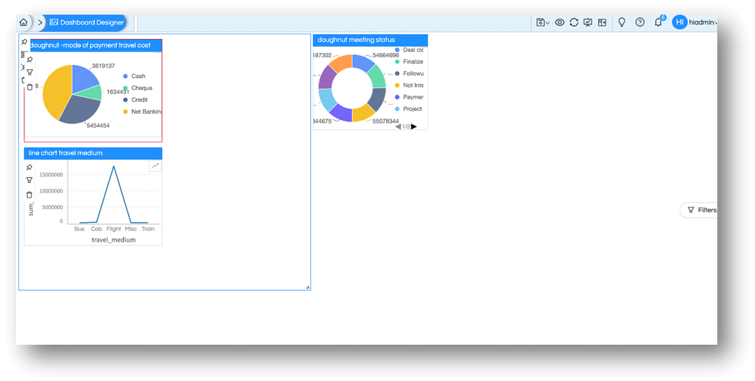Click the green Cheque pie slice
The width and height of the screenshot is (755, 381).
click(x=94, y=92)
